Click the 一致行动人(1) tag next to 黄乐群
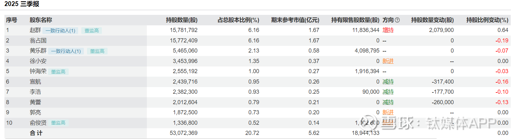511x139 pixels. pyautogui.click(x=66, y=51)
